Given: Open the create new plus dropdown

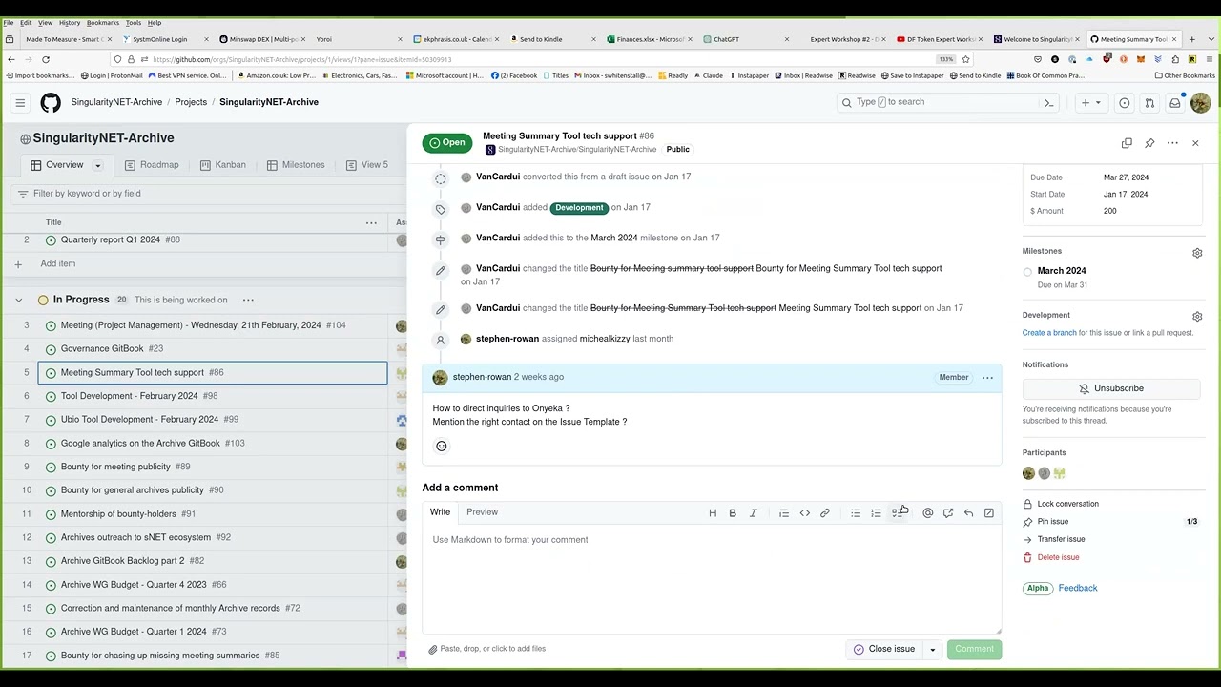Looking at the screenshot, I should [1089, 102].
